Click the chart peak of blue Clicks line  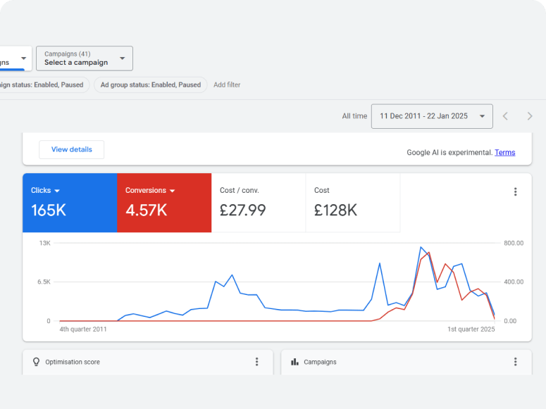click(x=421, y=247)
